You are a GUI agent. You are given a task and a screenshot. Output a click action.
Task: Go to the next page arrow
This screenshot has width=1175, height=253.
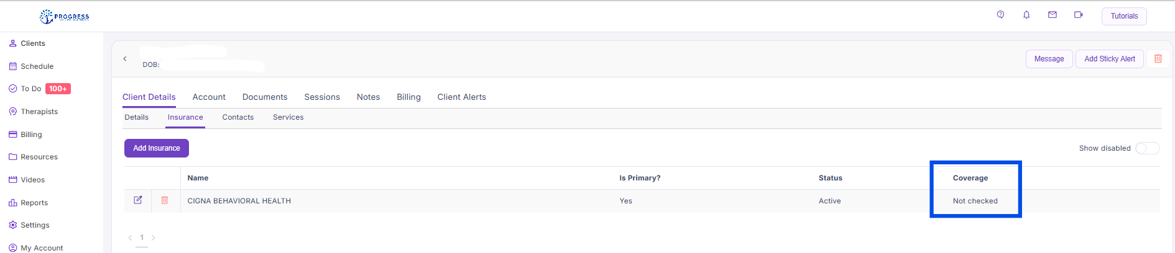click(154, 237)
